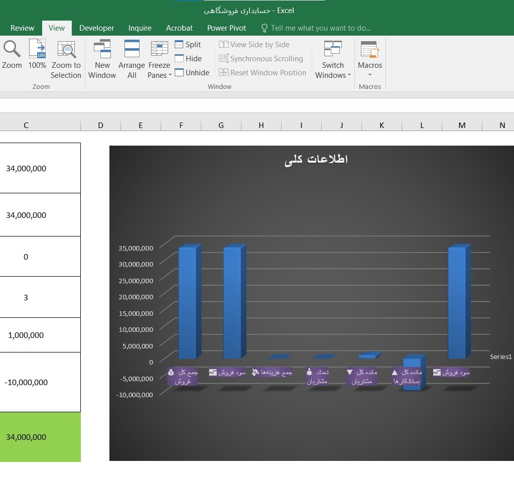Click the Zoom to Selection icon
The image size is (514, 477).
pyautogui.click(x=66, y=49)
